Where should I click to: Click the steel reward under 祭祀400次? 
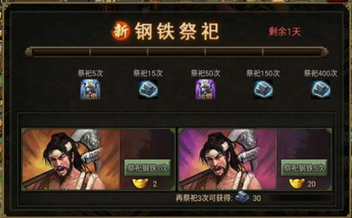(x=320, y=89)
